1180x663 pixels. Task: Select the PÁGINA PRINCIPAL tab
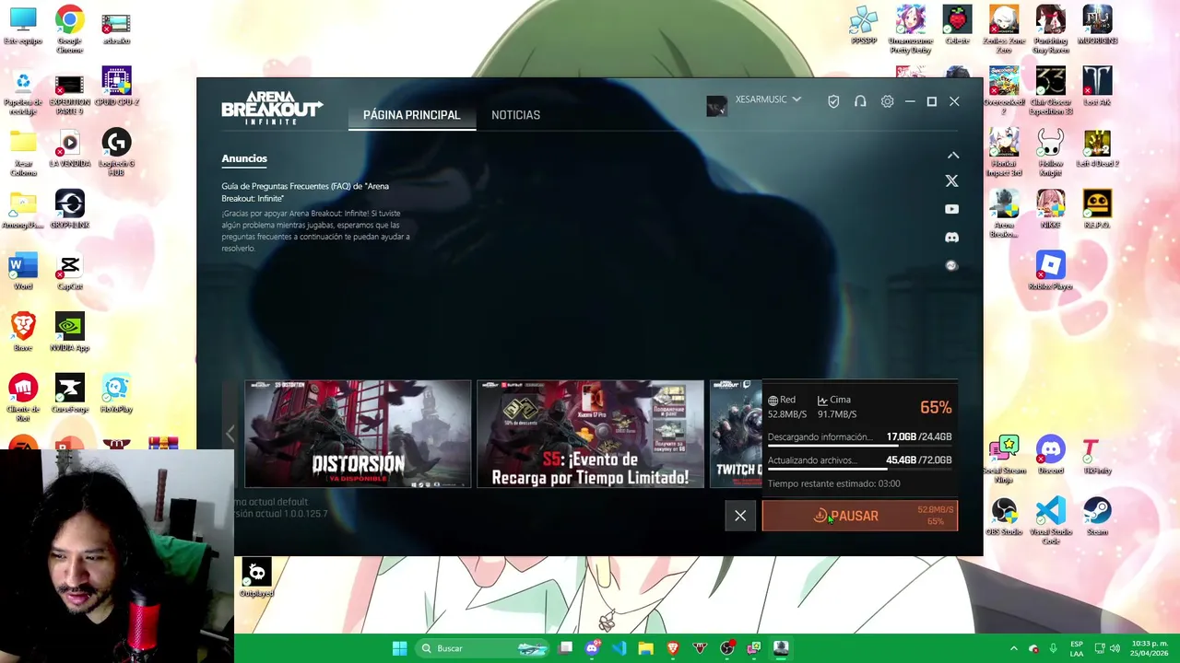pyautogui.click(x=411, y=115)
